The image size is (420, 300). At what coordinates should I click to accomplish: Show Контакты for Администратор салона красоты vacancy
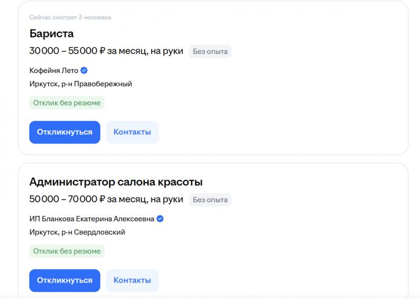[x=132, y=280]
